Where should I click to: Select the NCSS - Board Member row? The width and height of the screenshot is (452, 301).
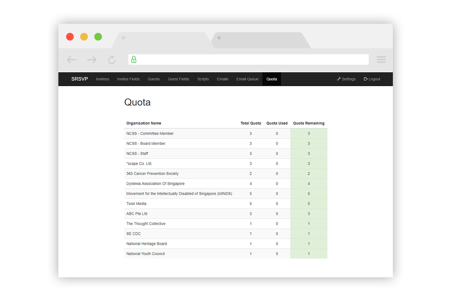point(226,143)
